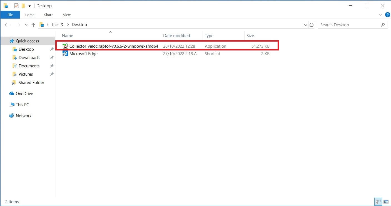Click the pin icon beside Documents
391x206 pixels.
(52, 66)
